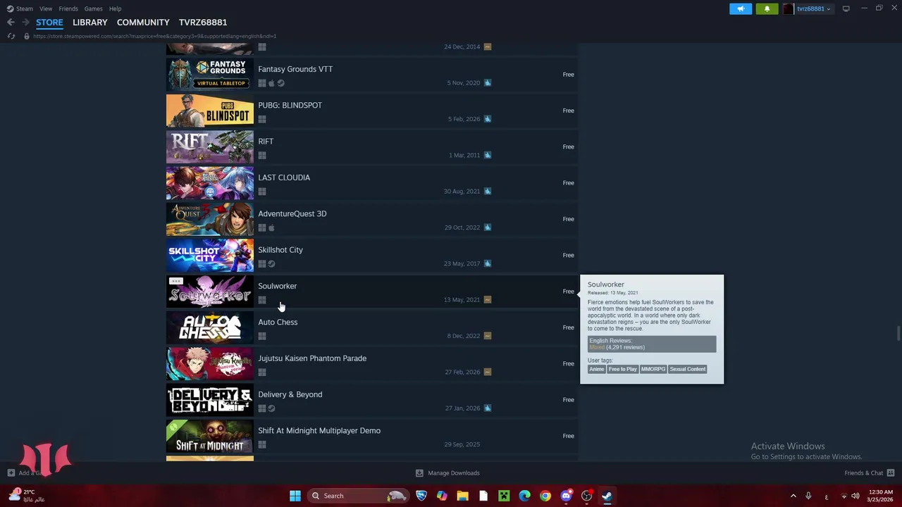Open the TVRZ68881 profile tab
The height and width of the screenshot is (507, 902).
203,23
